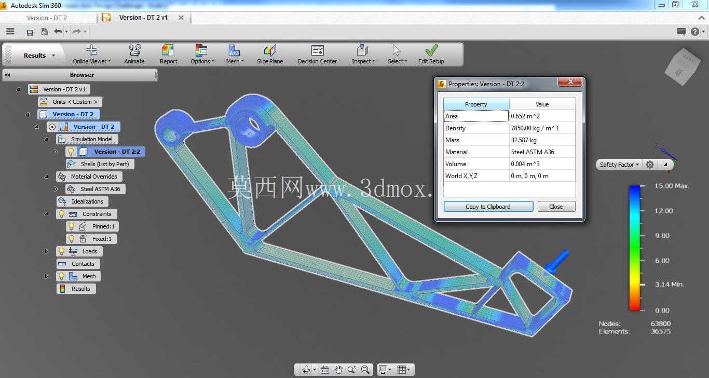
Task: Click the Save icon in quick access bar
Action: [30, 32]
